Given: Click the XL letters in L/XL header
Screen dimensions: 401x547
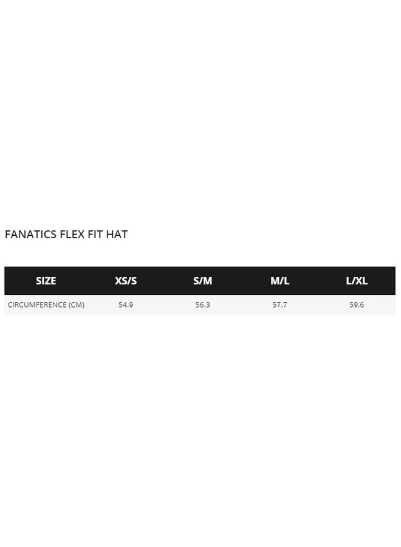Looking at the screenshot, I should pyautogui.click(x=361, y=281).
